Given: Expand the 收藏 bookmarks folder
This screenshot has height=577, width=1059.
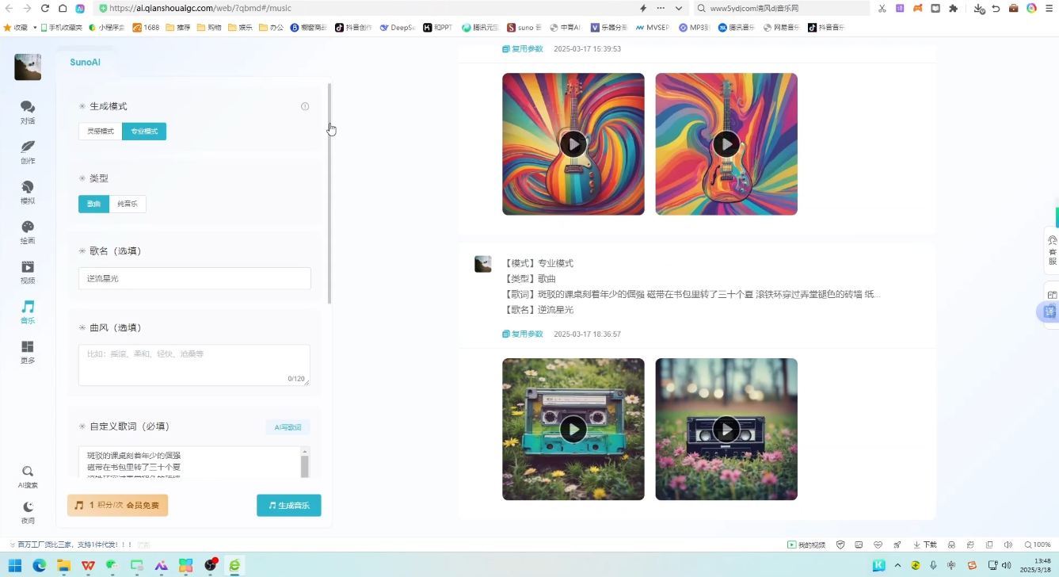Looking at the screenshot, I should click(x=21, y=27).
